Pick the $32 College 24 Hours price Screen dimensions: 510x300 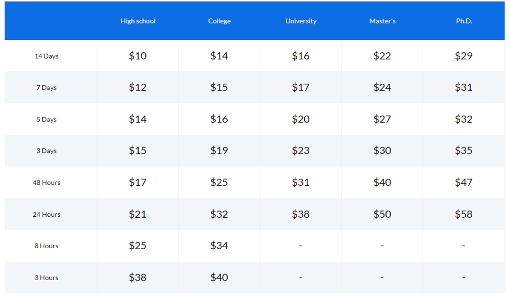[x=219, y=214]
